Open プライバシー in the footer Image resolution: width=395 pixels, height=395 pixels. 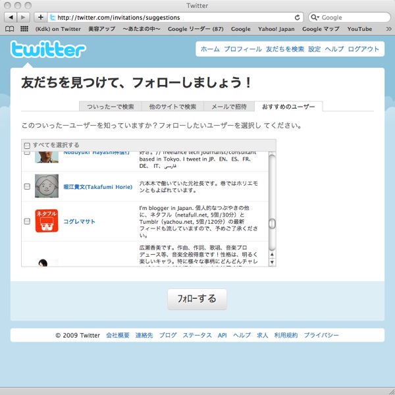click(x=321, y=335)
